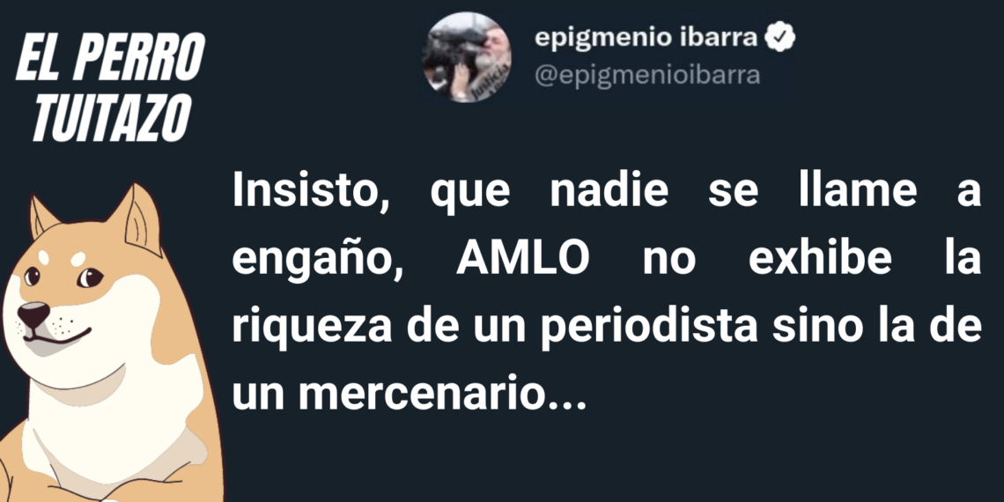This screenshot has height=502, width=1004.
Task: Click the word nadie in the tweet
Action: tap(609, 190)
